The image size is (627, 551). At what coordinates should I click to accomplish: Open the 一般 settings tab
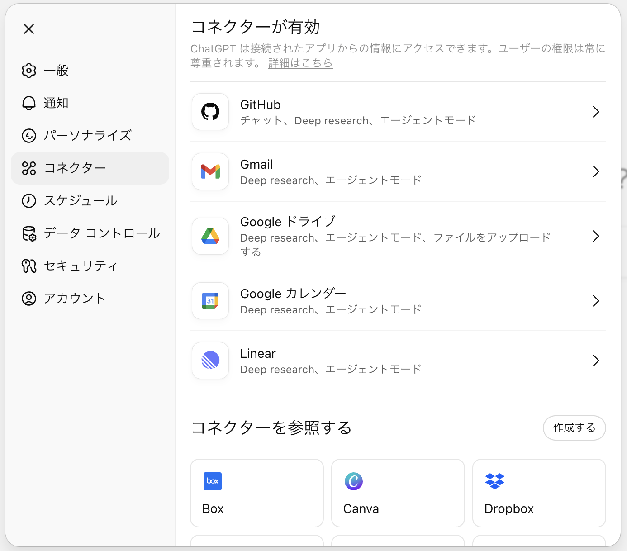tap(90, 71)
